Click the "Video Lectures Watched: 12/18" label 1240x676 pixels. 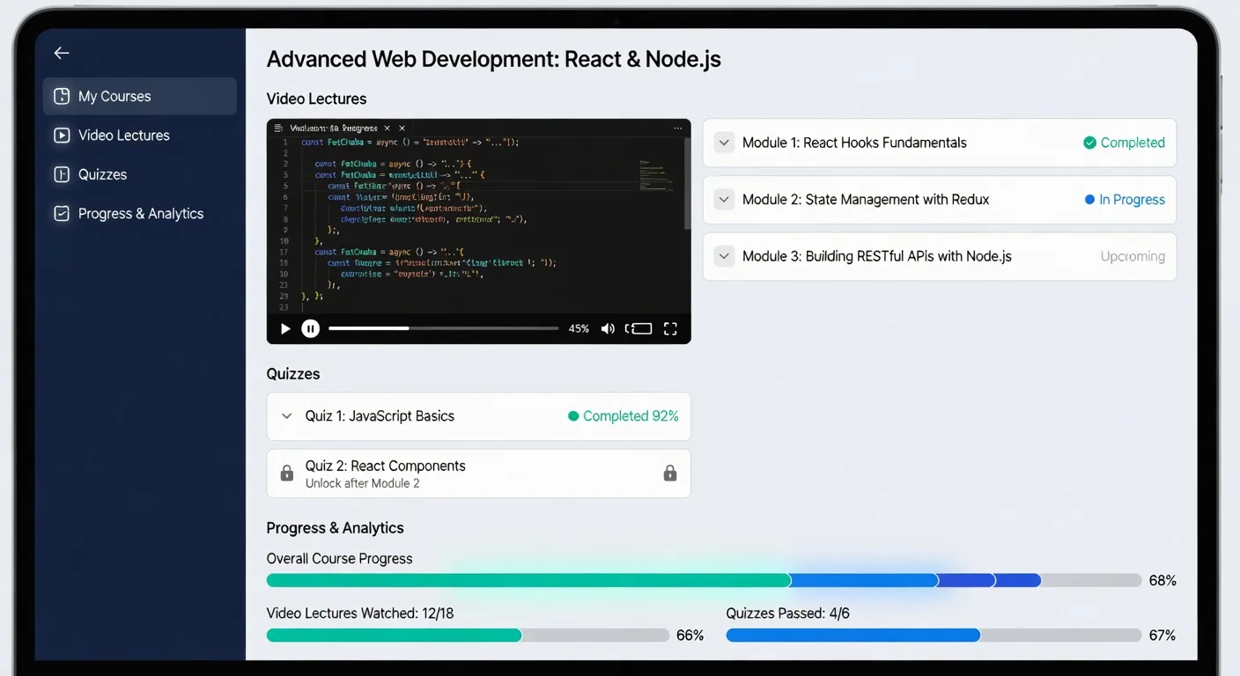point(360,614)
